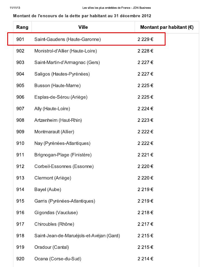Click Montmarault (Allier) city name
Screen dimensions: 200x267
pos(54,132)
